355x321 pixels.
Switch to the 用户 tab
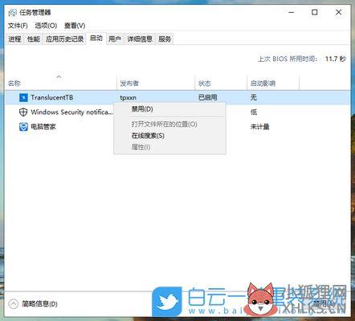click(x=115, y=39)
